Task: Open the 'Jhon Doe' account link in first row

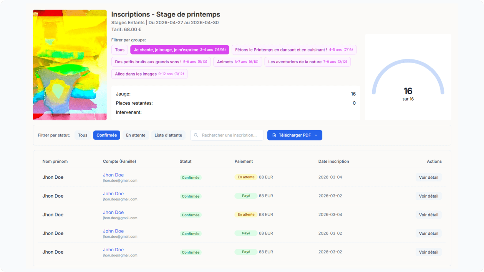Action: click(113, 175)
